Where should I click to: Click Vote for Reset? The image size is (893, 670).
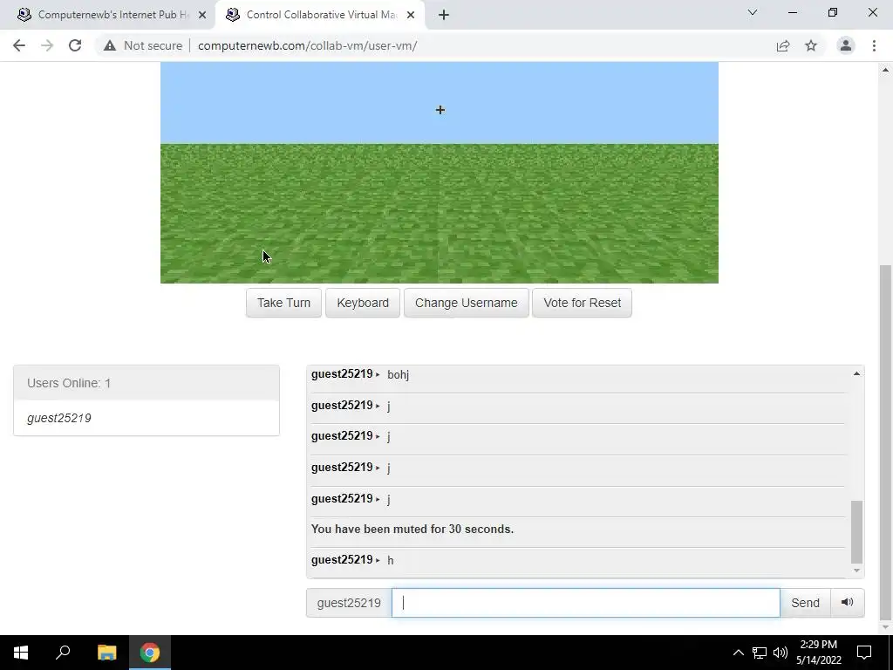coord(582,303)
